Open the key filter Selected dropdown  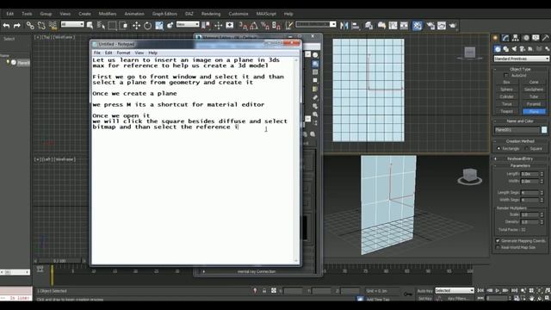pos(455,291)
